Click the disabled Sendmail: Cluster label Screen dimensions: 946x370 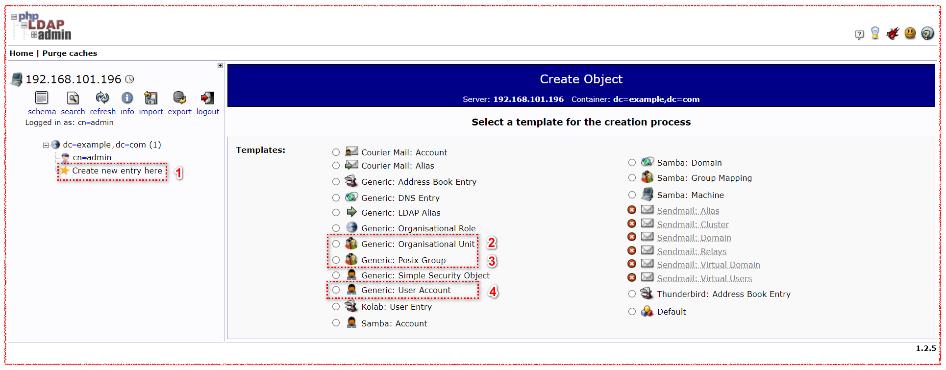693,225
